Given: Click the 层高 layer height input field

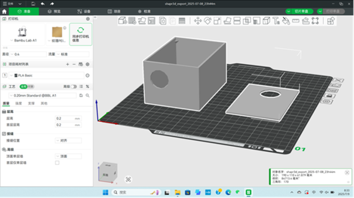Looking at the screenshot, I should point(65,118).
